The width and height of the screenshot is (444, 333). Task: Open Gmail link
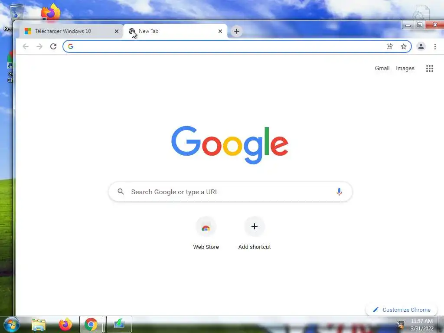382,68
